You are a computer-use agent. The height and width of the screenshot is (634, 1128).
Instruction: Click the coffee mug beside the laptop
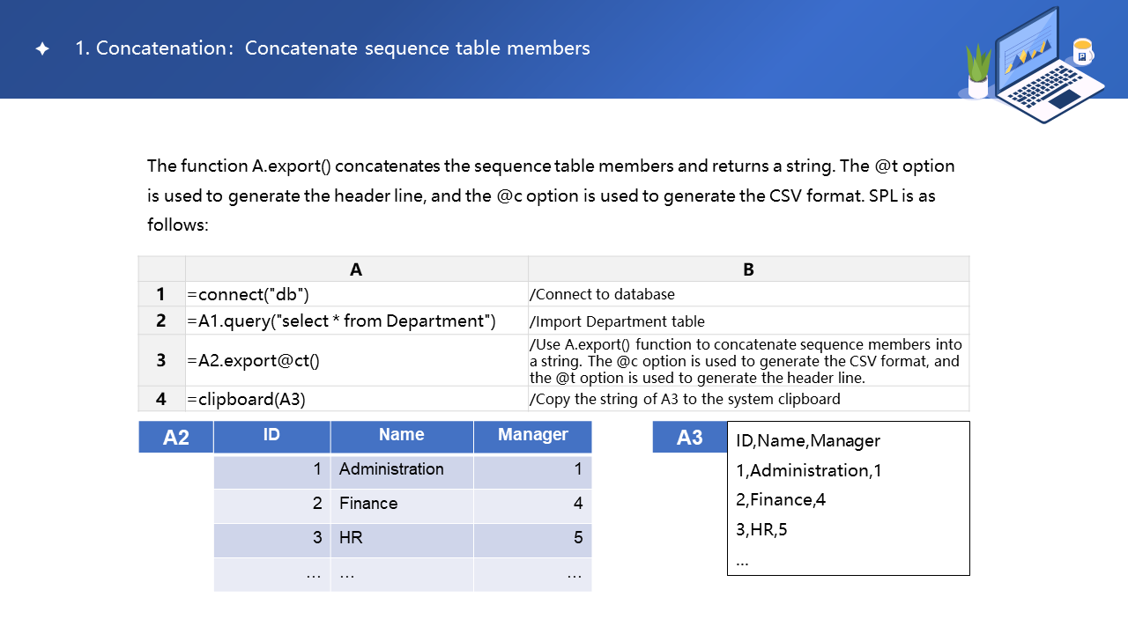coord(1082,53)
